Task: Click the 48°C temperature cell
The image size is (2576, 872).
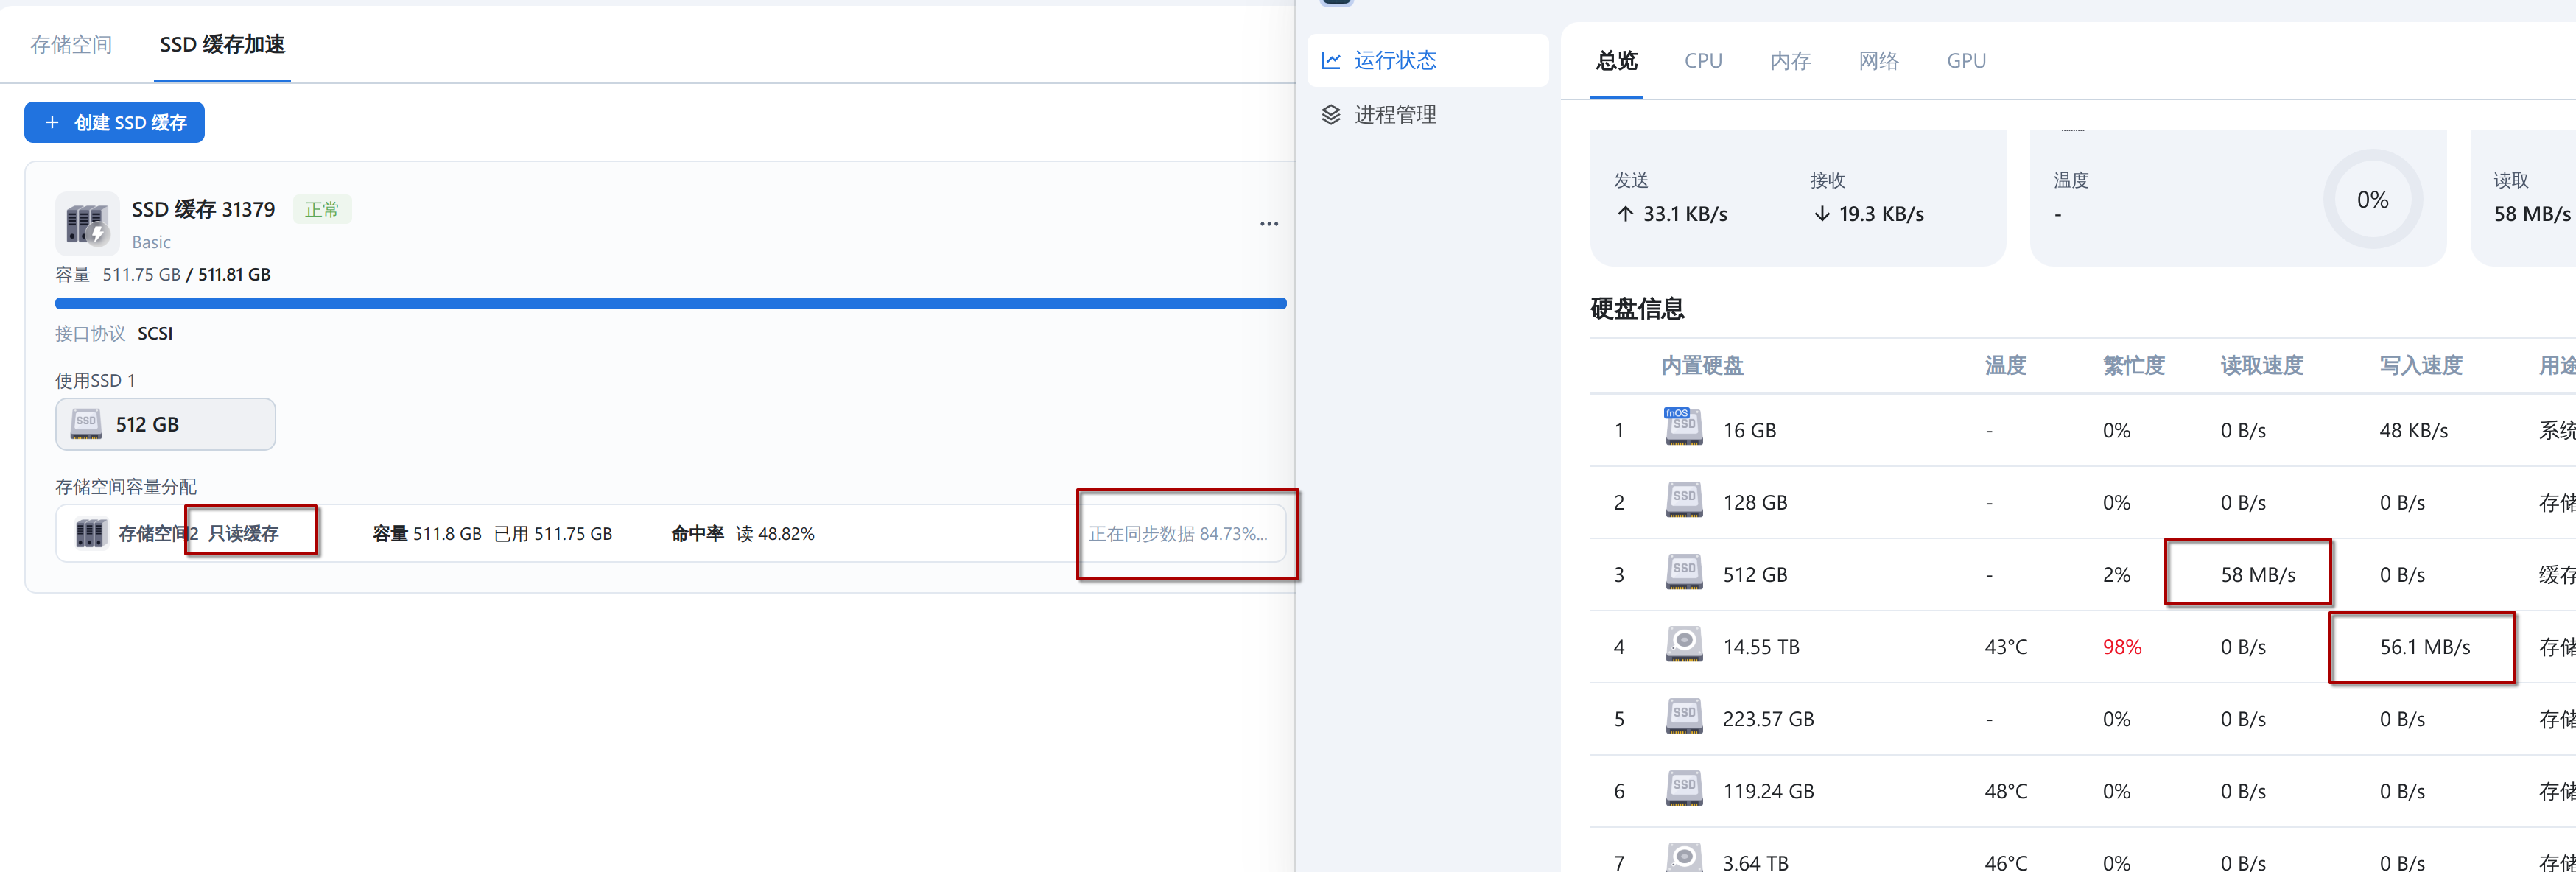Action: (2005, 791)
